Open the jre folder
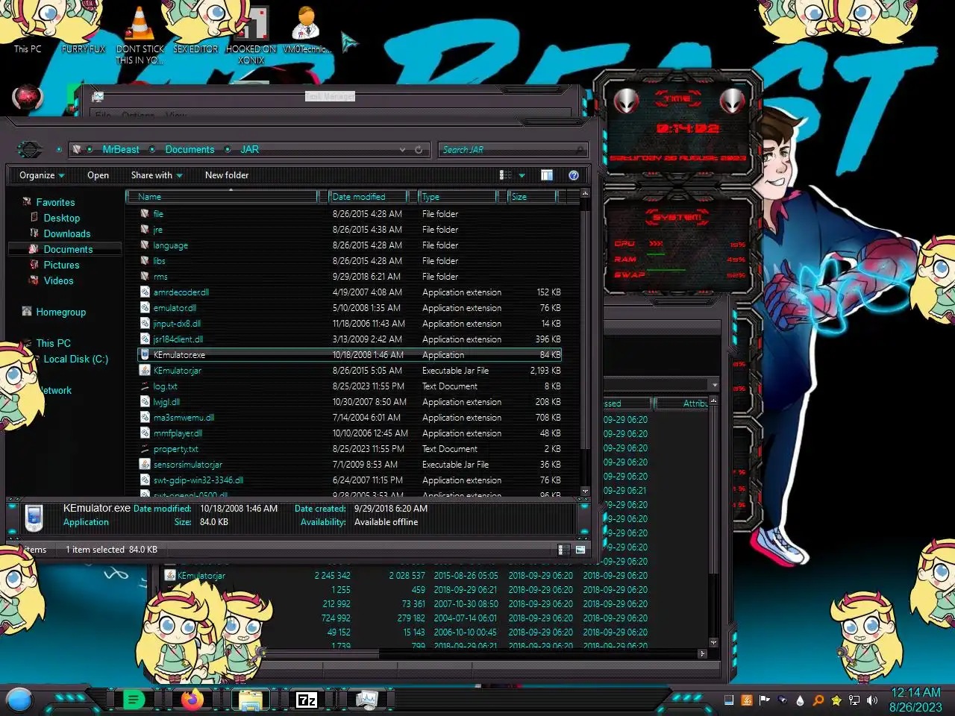Viewport: 955px width, 716px height. point(351,230)
